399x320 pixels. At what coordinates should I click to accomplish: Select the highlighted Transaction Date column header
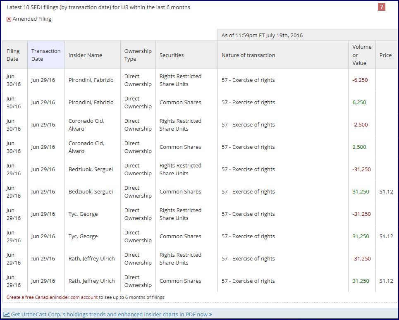pyautogui.click(x=46, y=55)
